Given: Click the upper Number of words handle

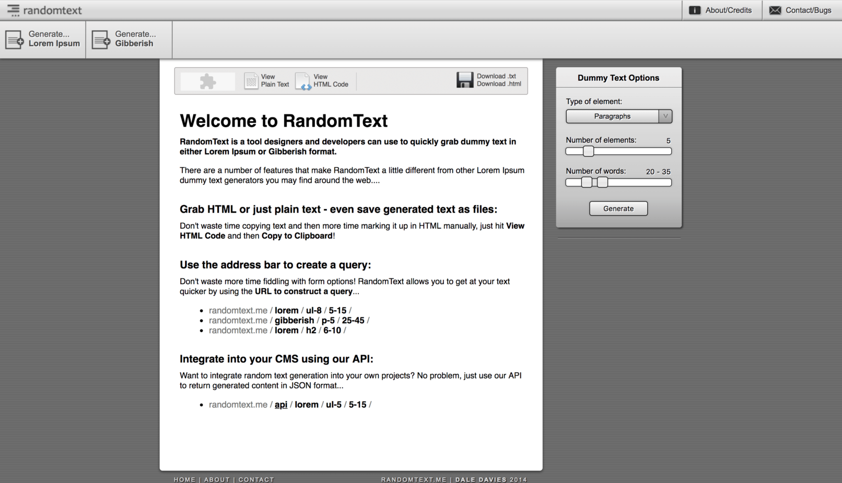Looking at the screenshot, I should [603, 182].
